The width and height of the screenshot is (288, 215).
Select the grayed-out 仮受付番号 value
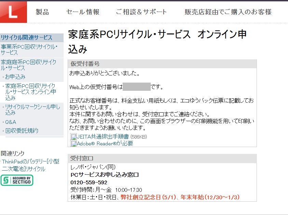coord(136,87)
